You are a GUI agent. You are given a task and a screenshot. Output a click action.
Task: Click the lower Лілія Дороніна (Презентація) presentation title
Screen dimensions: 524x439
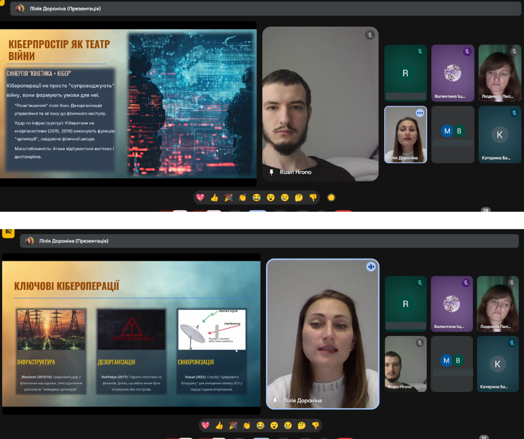click(x=74, y=241)
